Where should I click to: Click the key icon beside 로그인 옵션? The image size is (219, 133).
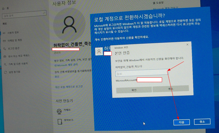tap(4, 49)
